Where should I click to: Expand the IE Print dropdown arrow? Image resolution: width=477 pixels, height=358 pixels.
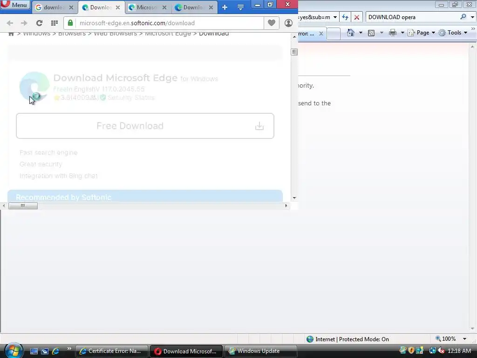click(402, 33)
